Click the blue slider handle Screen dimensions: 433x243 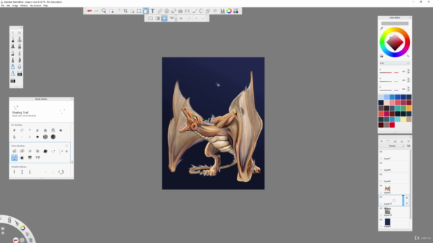(392, 90)
